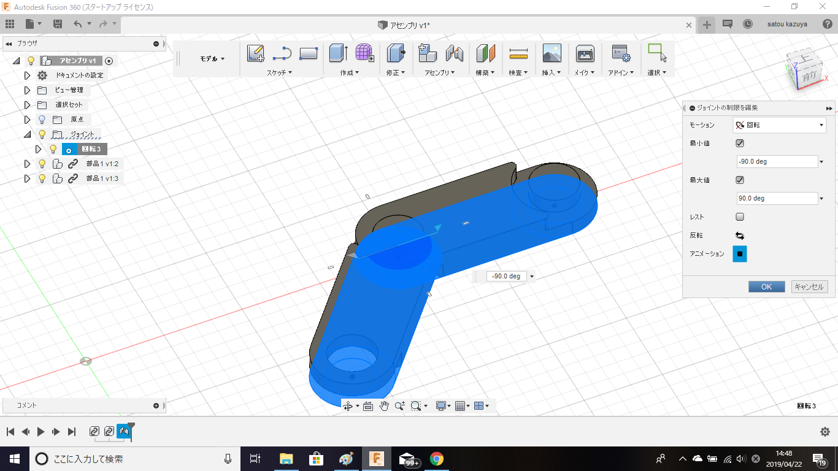Save the document with floppy icon
Image resolution: width=838 pixels, height=471 pixels.
point(58,24)
